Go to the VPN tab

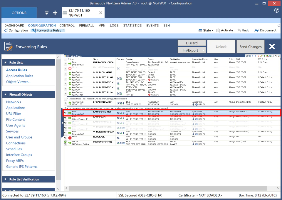102,26
